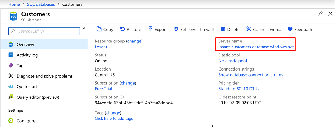Click the Query editor magnifier icon
Viewport: 335px width, 127px height.
(11, 97)
